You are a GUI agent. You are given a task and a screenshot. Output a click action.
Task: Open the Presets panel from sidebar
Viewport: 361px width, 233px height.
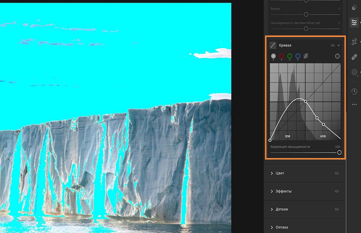coord(354,7)
